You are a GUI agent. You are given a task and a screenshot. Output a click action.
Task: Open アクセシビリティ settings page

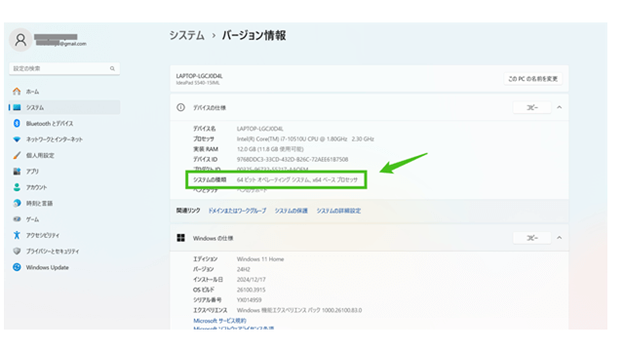coord(64,235)
